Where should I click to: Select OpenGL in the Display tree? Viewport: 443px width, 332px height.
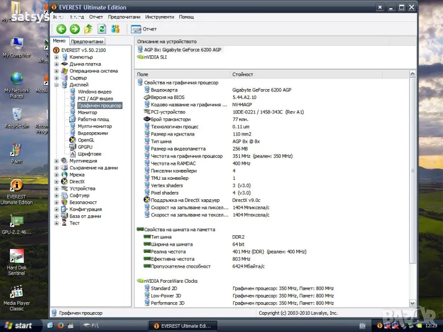85,140
